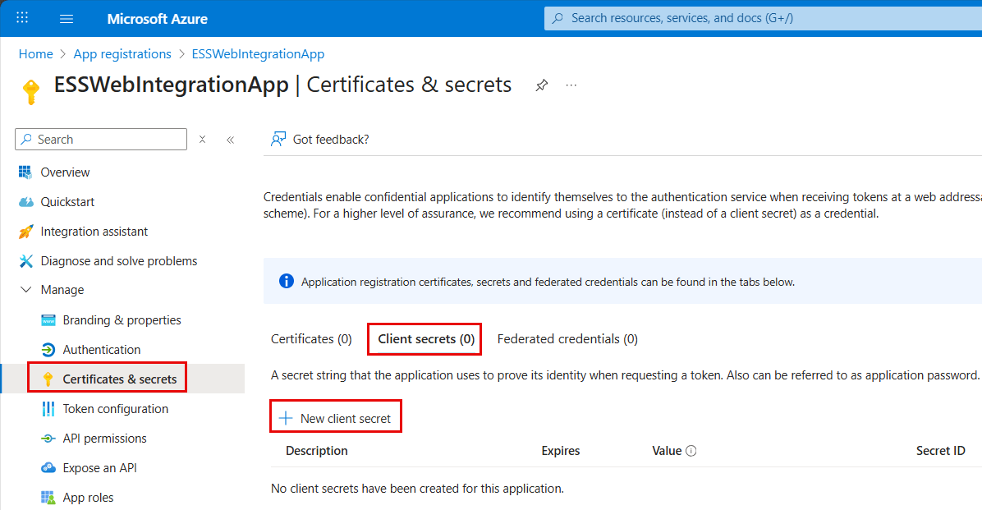The width and height of the screenshot is (982, 510).
Task: Click the Quickstart cloud icon
Action: [25, 202]
